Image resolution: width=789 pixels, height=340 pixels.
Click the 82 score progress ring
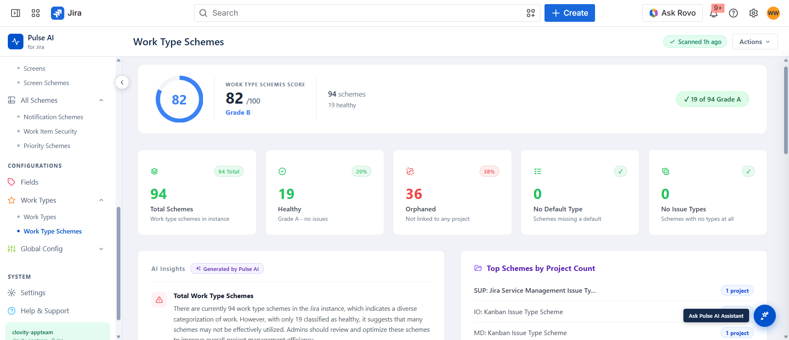pyautogui.click(x=179, y=99)
